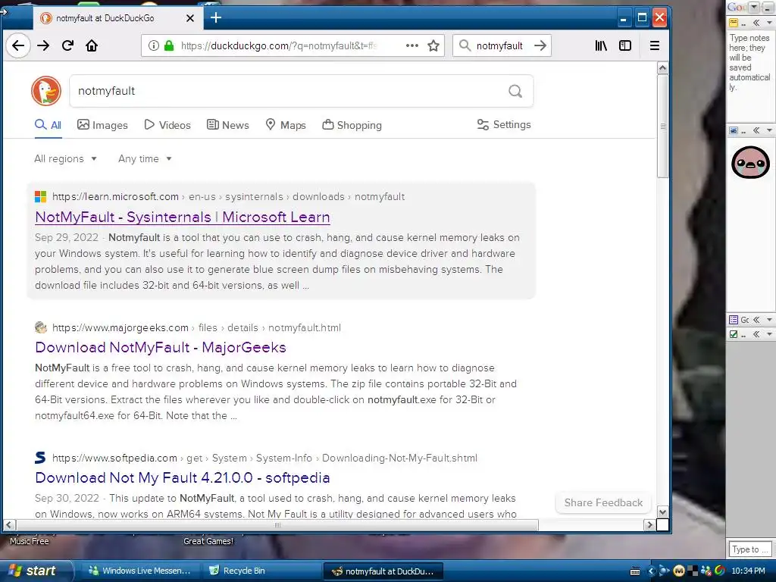Screen dimensions: 776x582
Task: Toggle the Firefox sidebar view
Action: pos(625,45)
